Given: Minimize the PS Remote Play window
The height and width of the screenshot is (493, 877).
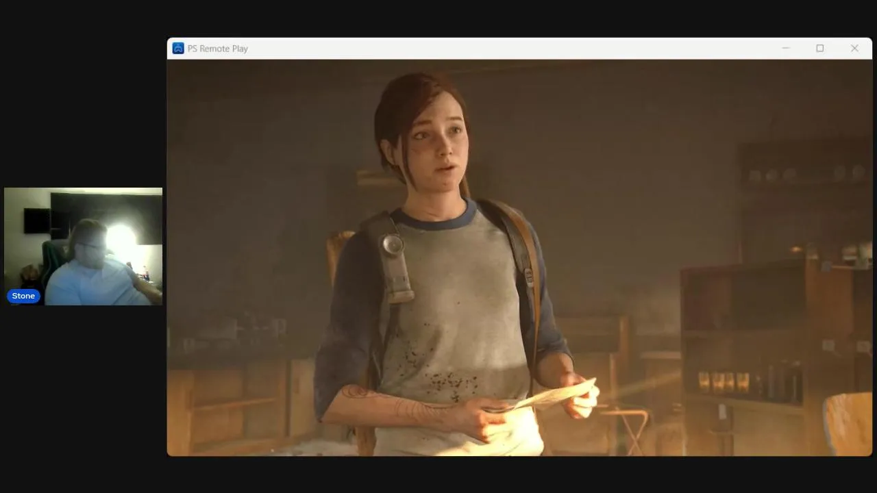Looking at the screenshot, I should [x=786, y=49].
